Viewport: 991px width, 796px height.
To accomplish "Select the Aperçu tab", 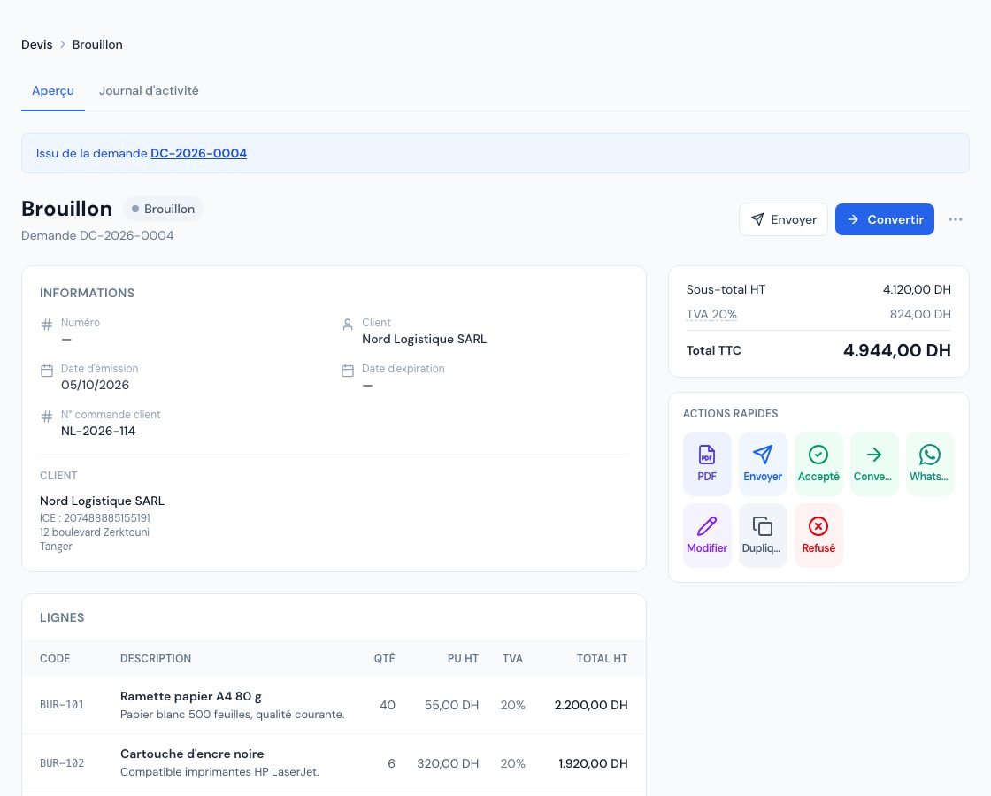I will [x=53, y=90].
